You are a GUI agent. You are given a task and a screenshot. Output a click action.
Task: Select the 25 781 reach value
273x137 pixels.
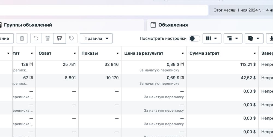pyautogui.click(x=69, y=64)
